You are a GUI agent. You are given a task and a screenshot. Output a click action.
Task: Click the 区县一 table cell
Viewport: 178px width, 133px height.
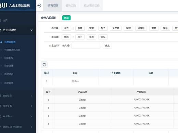click(x=75, y=81)
